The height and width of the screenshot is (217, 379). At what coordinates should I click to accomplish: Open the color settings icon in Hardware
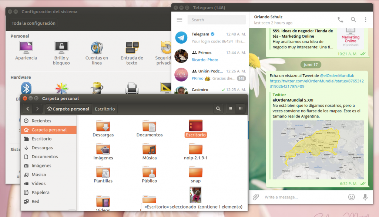click(x=61, y=88)
